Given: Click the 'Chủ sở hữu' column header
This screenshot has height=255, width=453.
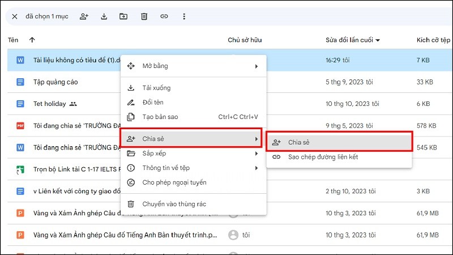Looking at the screenshot, I should (245, 40).
